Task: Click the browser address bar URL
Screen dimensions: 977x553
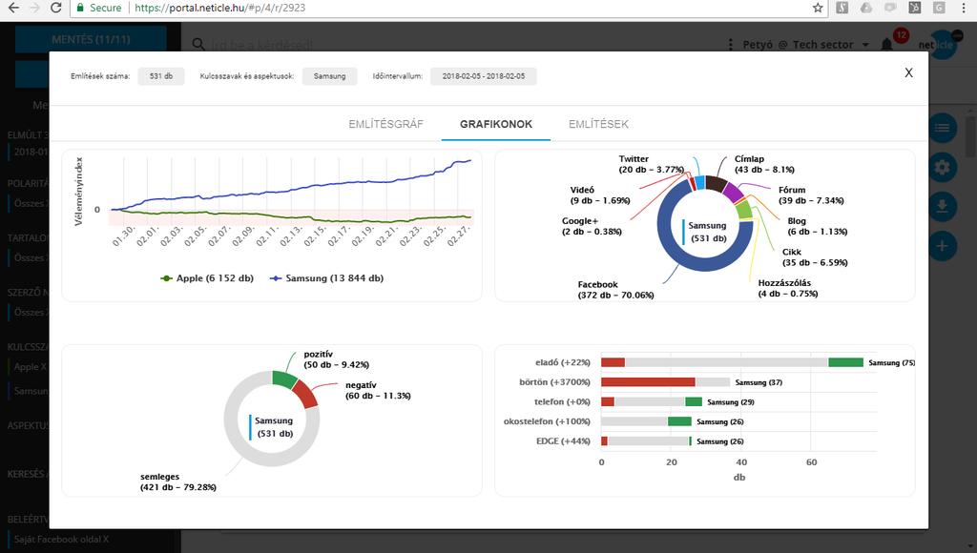Action: pos(219,8)
